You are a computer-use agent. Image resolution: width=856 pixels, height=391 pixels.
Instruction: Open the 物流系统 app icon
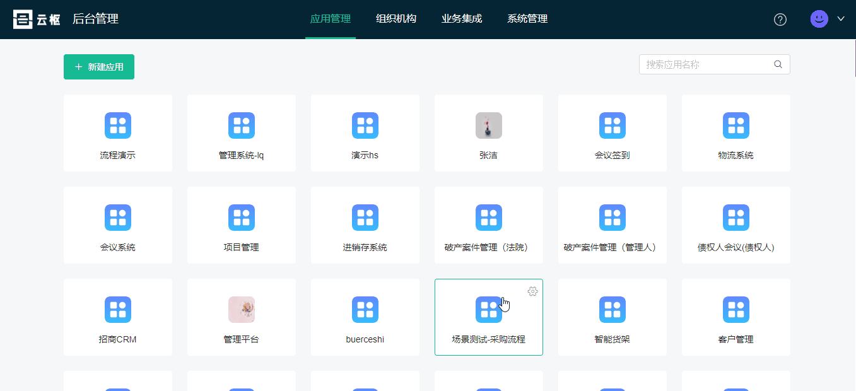point(736,125)
